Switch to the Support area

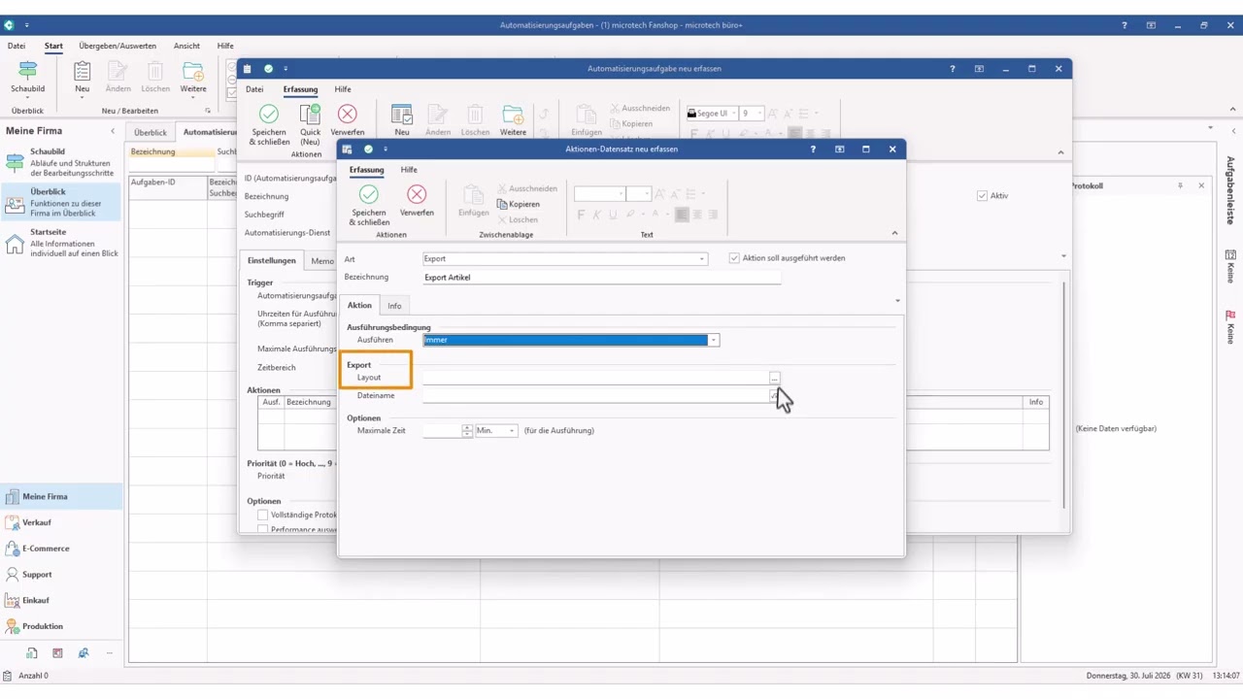(x=62, y=575)
